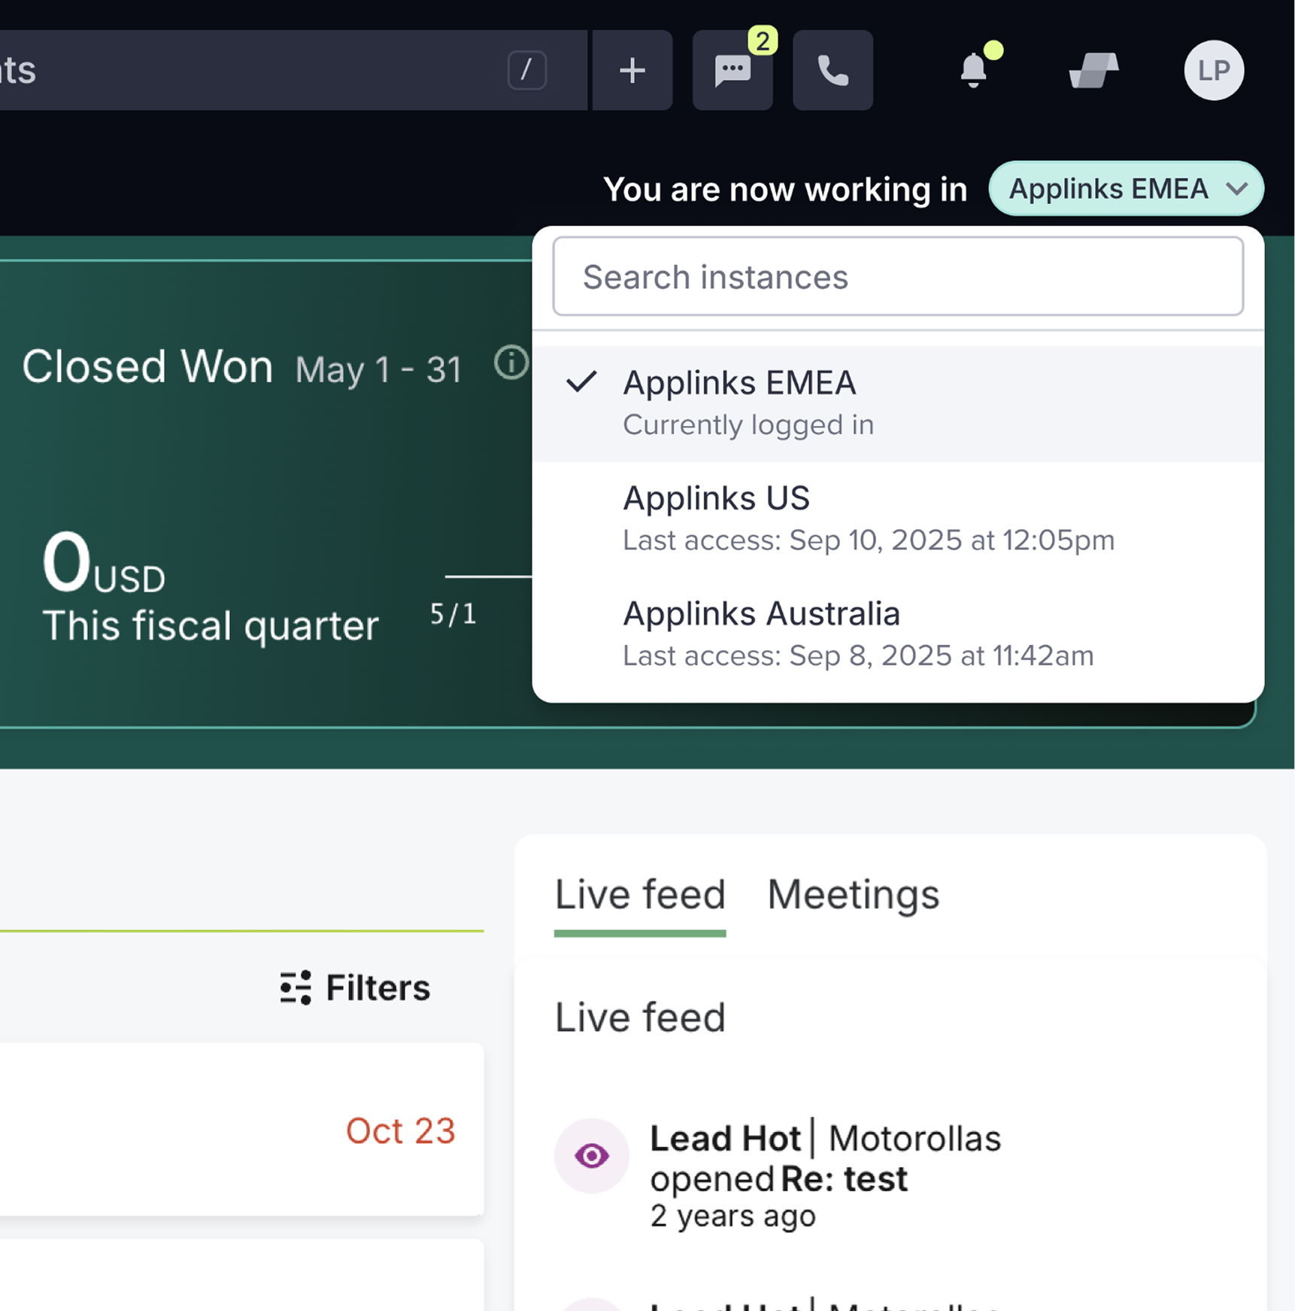Open the Lead Hot contact link

(x=725, y=1138)
